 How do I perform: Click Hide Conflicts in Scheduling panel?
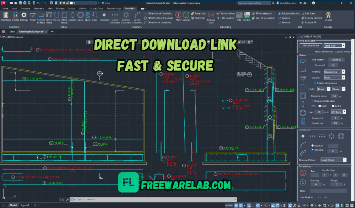(x=226, y=18)
